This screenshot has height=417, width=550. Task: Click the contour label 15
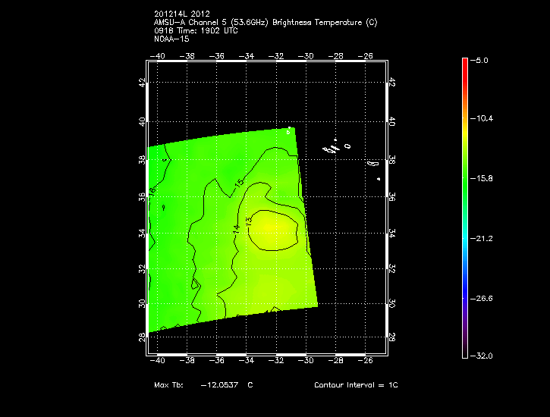[238, 184]
